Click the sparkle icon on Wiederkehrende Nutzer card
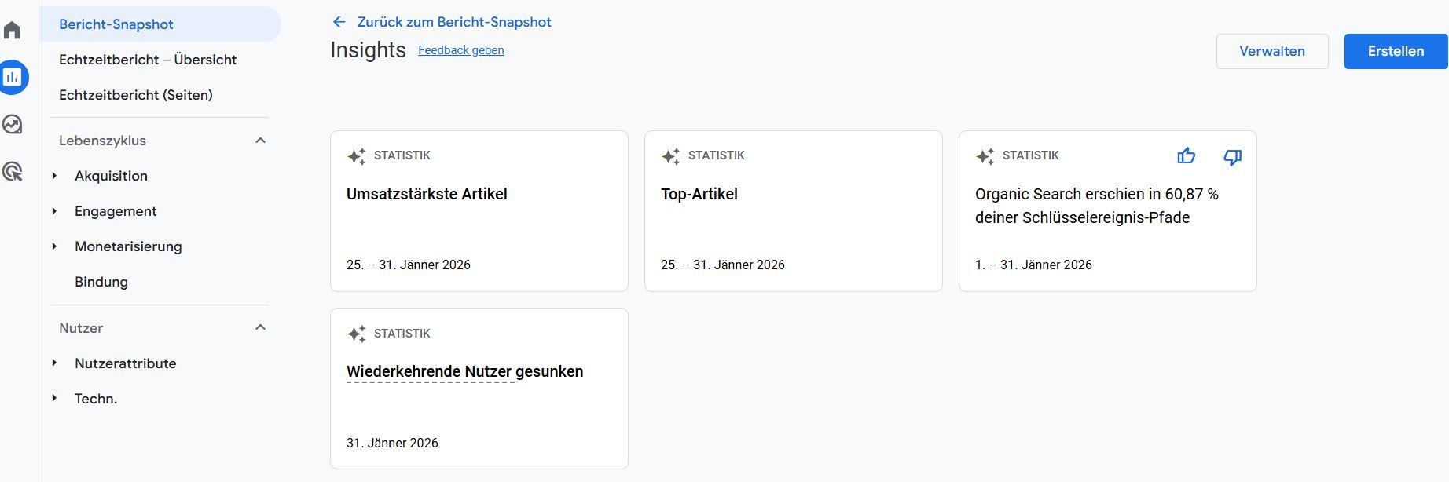This screenshot has width=1449, height=482. click(x=357, y=333)
